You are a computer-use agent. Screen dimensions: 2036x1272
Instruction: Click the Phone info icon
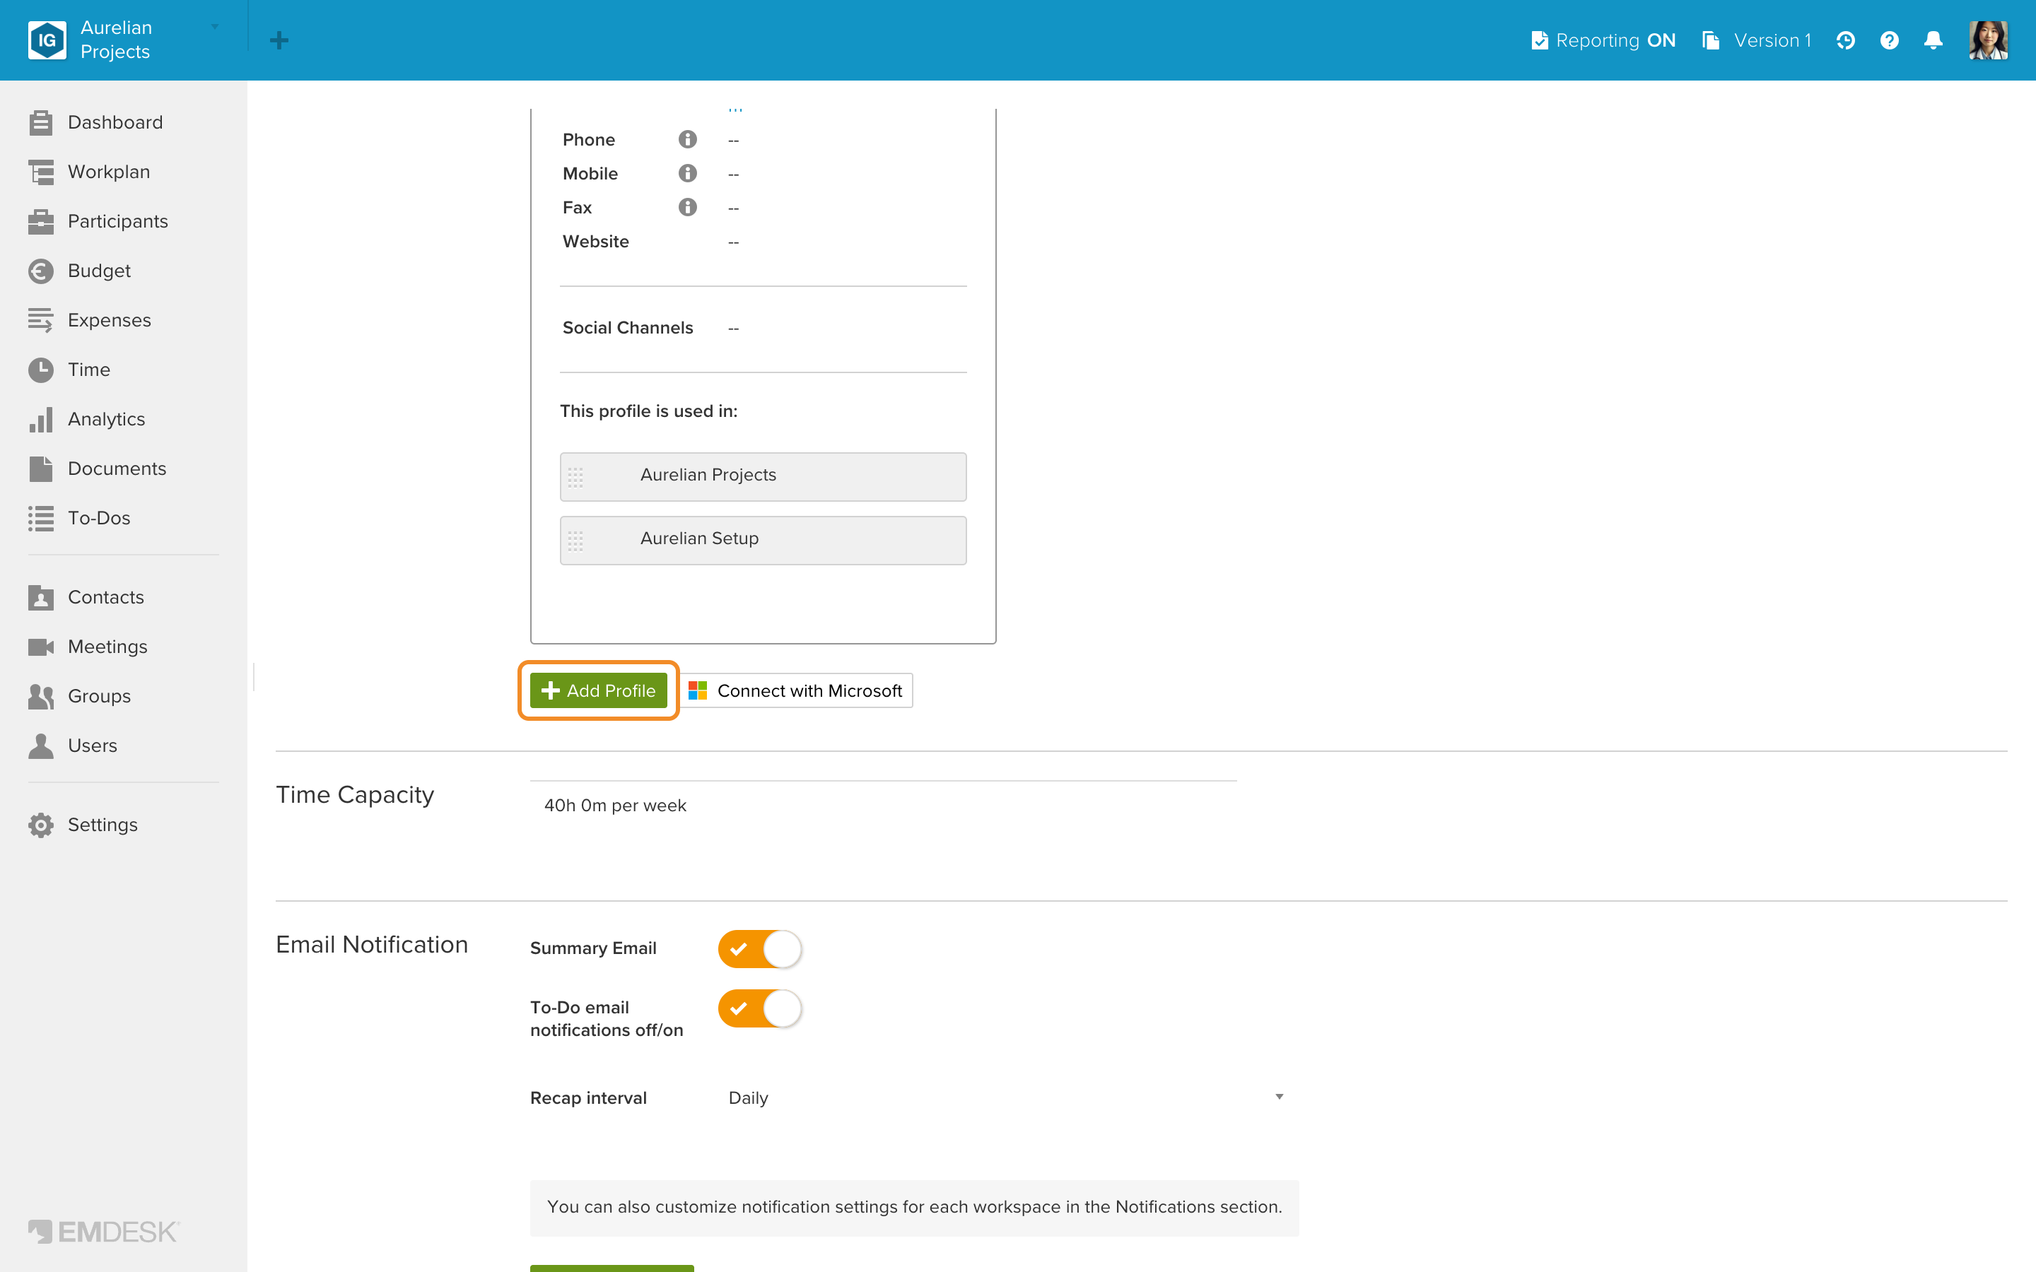click(x=687, y=139)
